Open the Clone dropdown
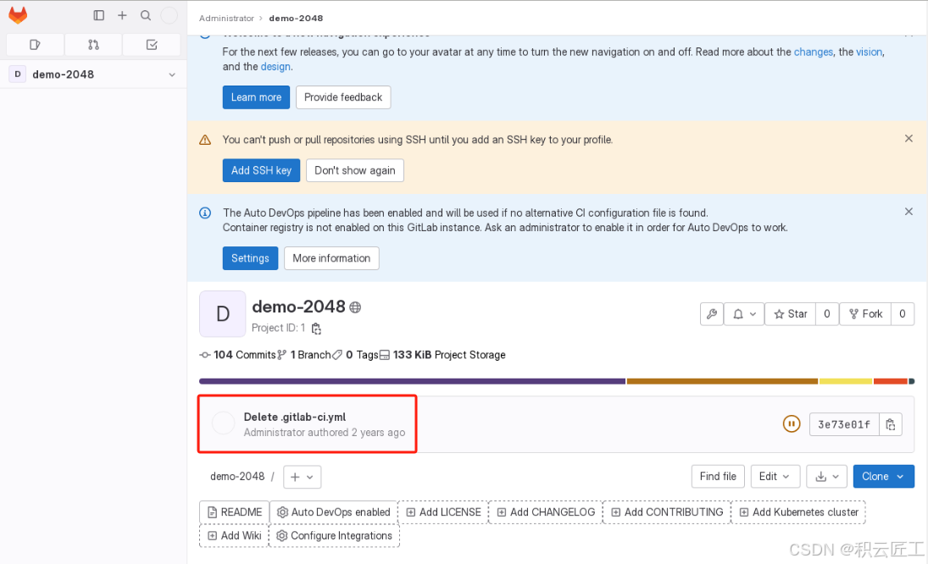The image size is (928, 564). [x=884, y=477]
